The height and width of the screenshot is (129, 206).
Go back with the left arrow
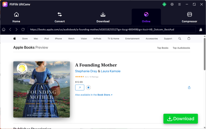pyautogui.click(x=10, y=29)
